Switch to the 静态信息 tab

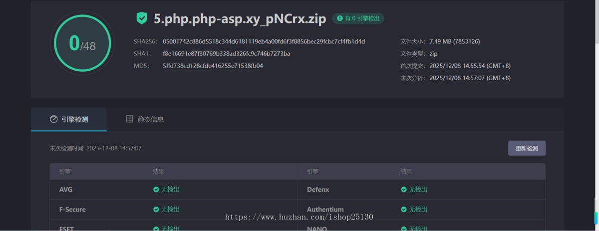click(x=150, y=119)
